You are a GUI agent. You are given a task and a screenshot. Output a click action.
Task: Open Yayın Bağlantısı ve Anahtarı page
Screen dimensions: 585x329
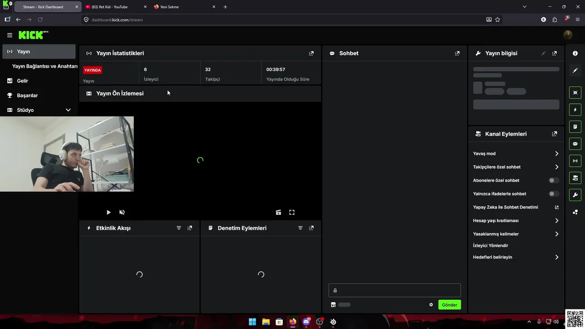[45, 66]
